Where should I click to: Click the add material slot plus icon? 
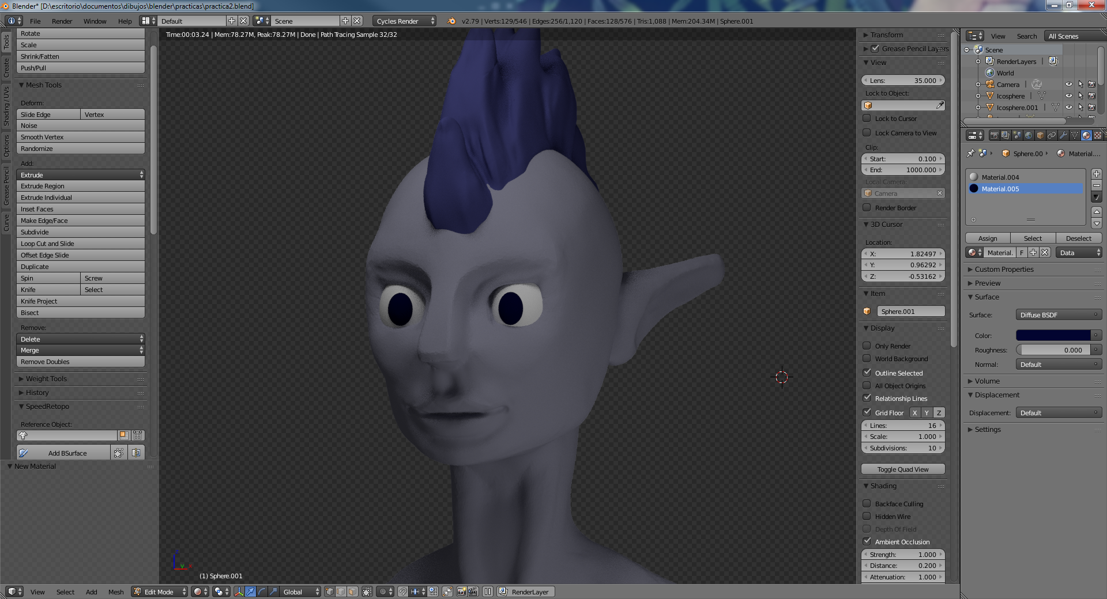[1097, 174]
